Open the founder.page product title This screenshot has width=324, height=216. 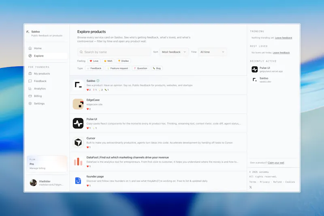point(95,177)
